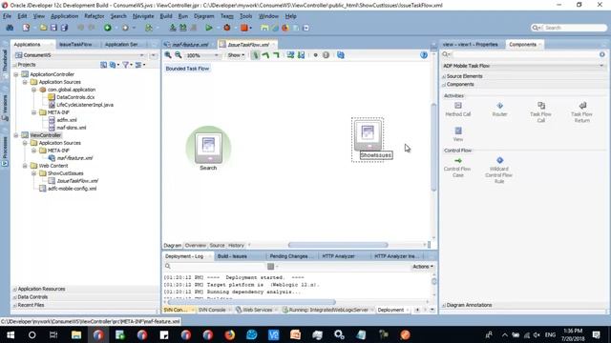Click the exclamation warnings icon on diagram toolbar

coord(327,55)
